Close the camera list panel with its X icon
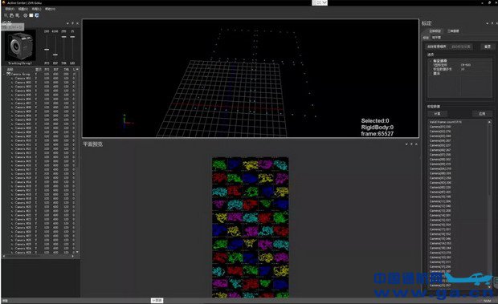This screenshot has height=304, width=498. click(77, 23)
